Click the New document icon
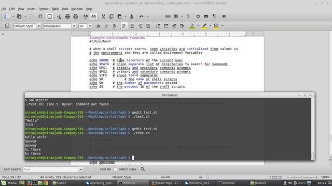 pos(7,17)
